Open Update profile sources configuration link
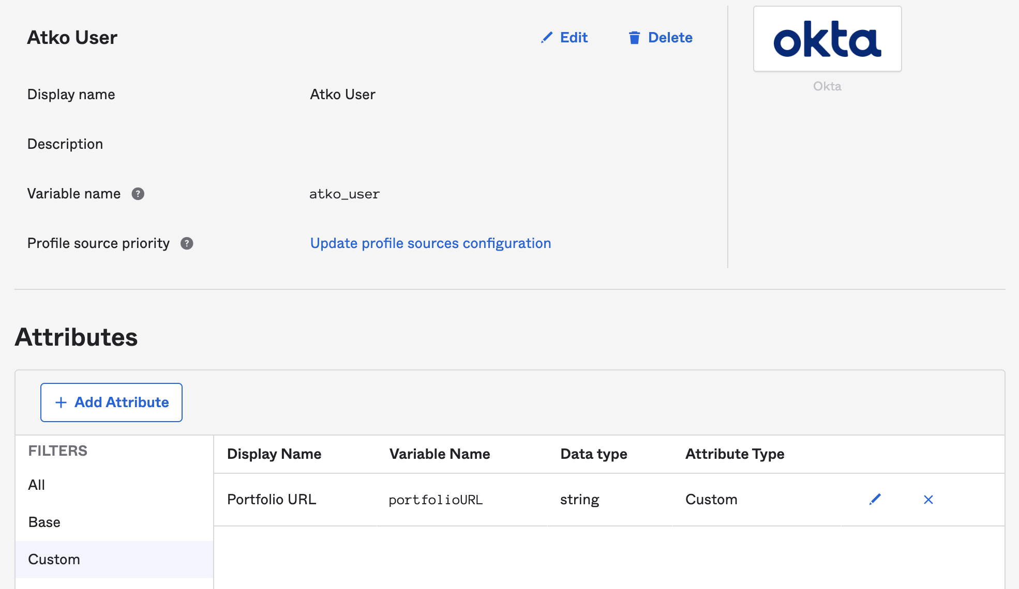The width and height of the screenshot is (1019, 589). coord(430,243)
